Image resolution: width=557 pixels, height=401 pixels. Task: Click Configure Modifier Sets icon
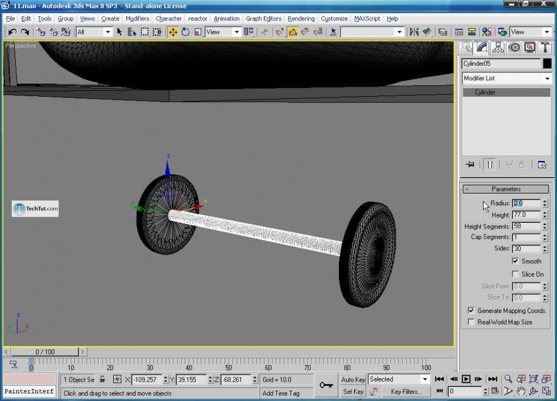(x=542, y=165)
